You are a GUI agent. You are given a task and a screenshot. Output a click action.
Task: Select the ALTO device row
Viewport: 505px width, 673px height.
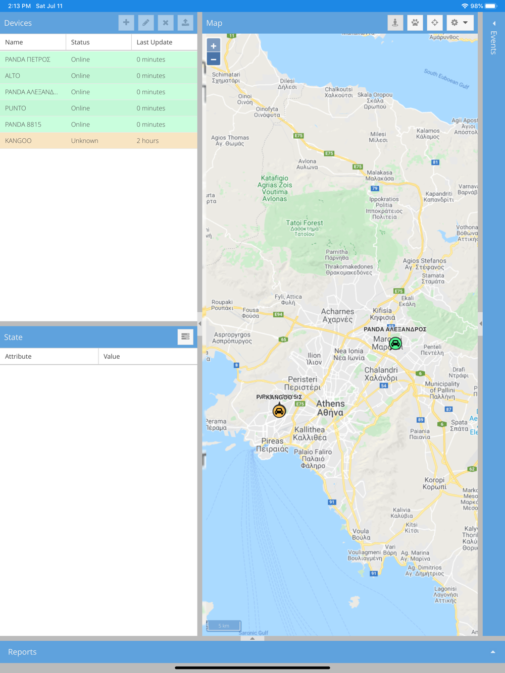(98, 76)
